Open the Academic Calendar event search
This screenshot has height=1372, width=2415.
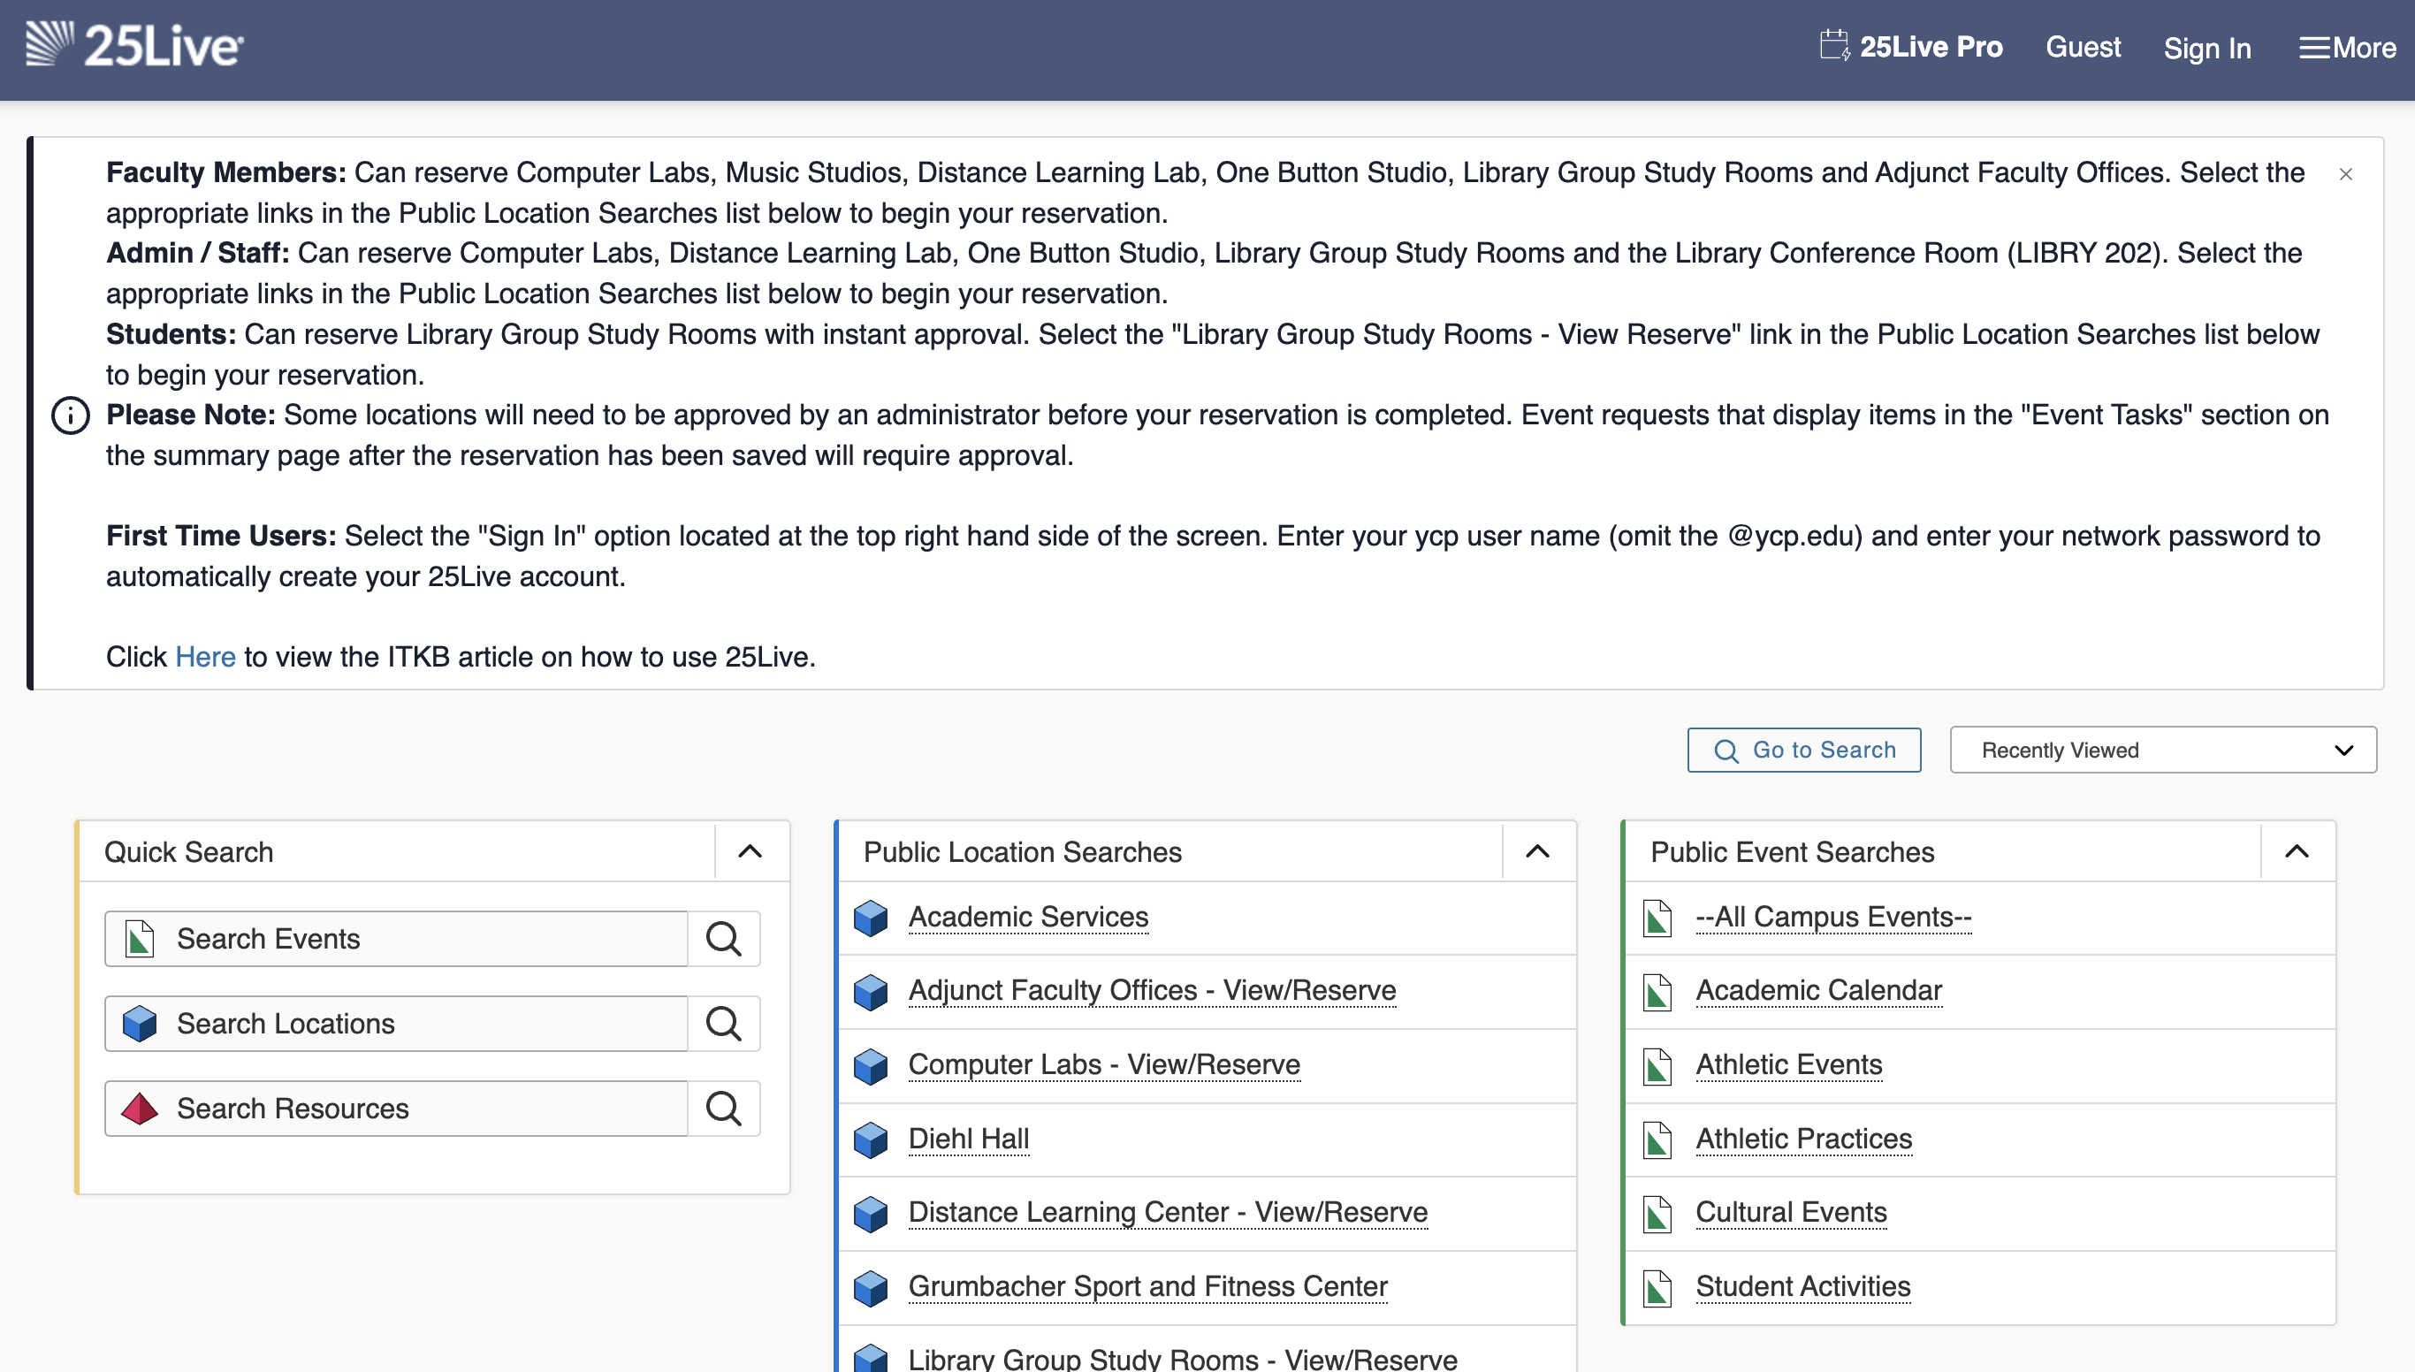pyautogui.click(x=1817, y=990)
